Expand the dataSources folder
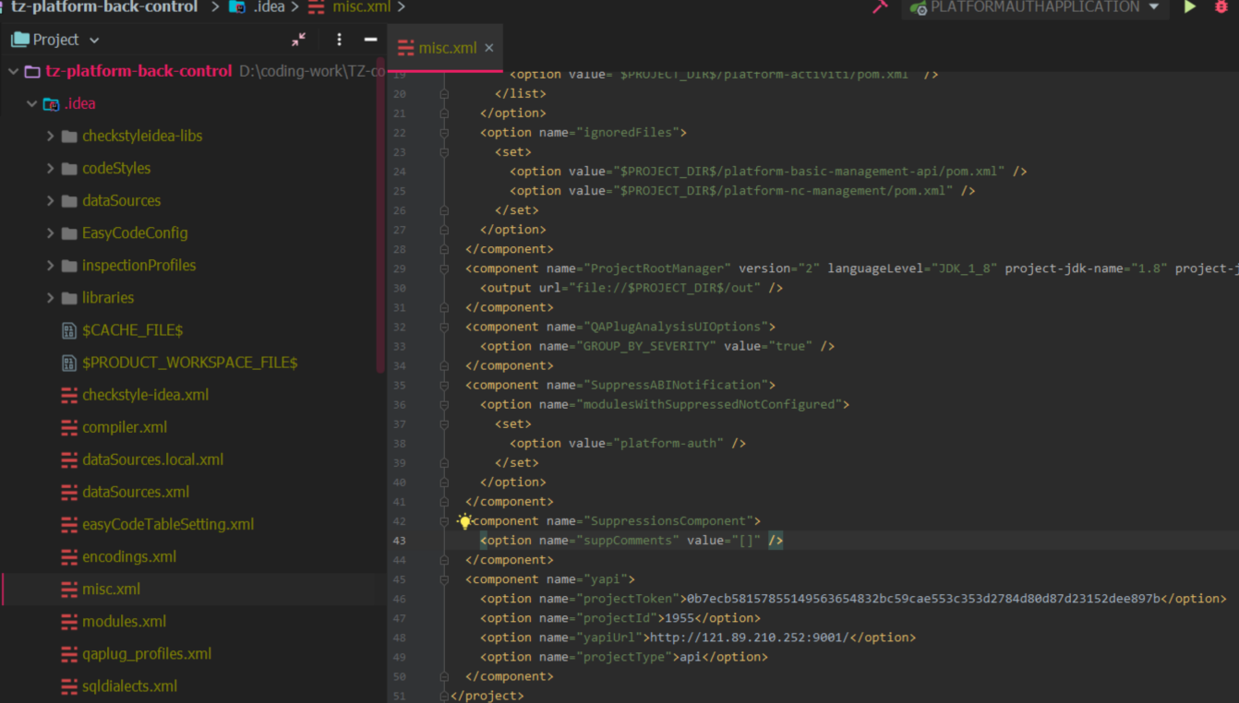 [50, 200]
